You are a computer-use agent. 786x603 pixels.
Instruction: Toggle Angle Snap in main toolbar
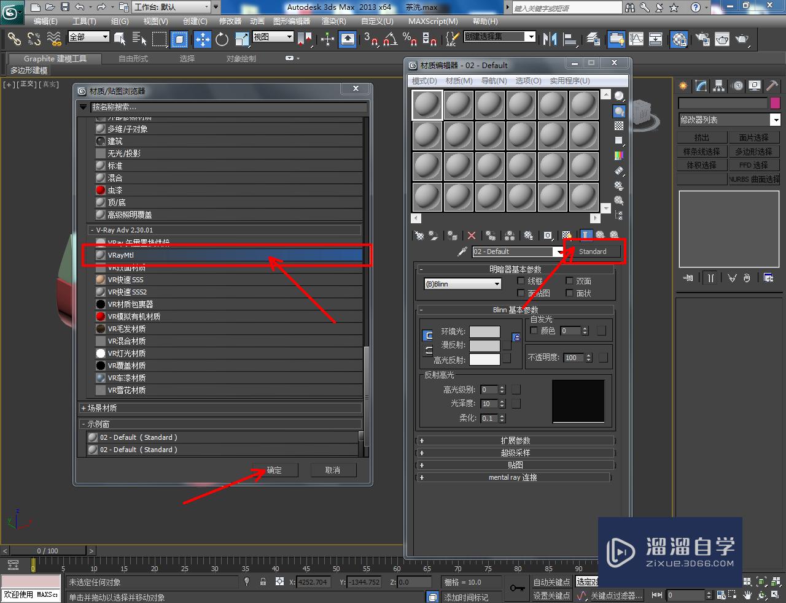tap(390, 39)
